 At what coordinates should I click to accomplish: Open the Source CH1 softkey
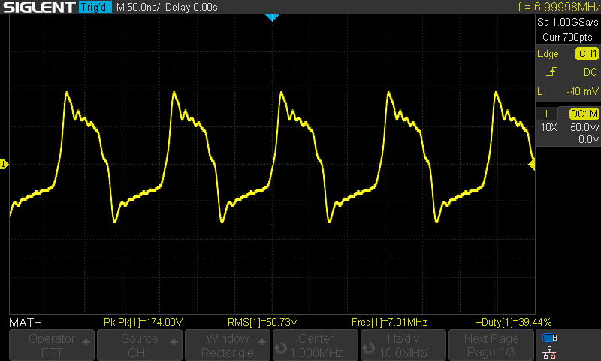(140, 345)
